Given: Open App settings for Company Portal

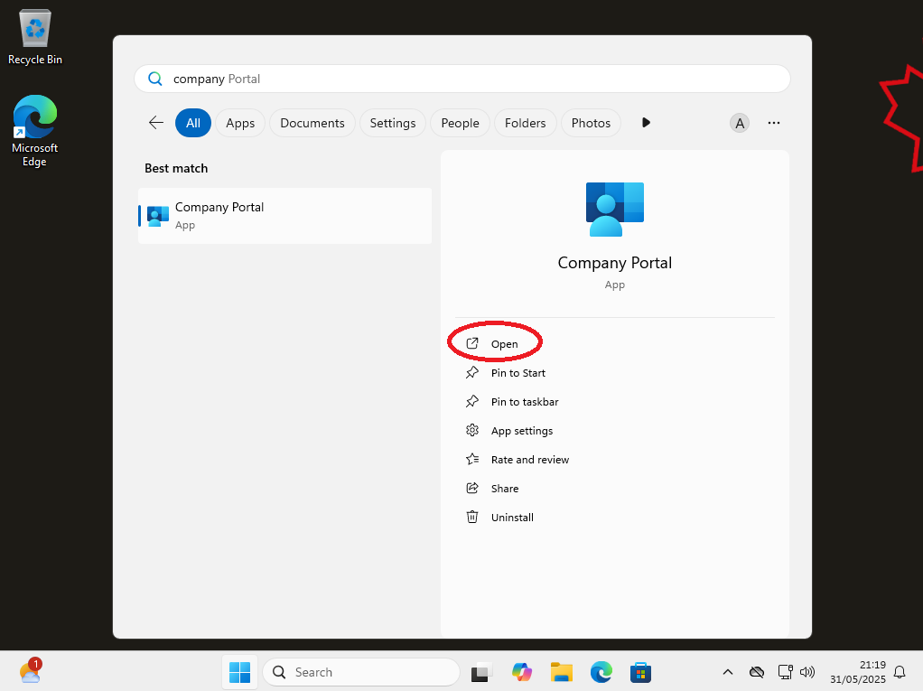Looking at the screenshot, I should click(x=521, y=431).
